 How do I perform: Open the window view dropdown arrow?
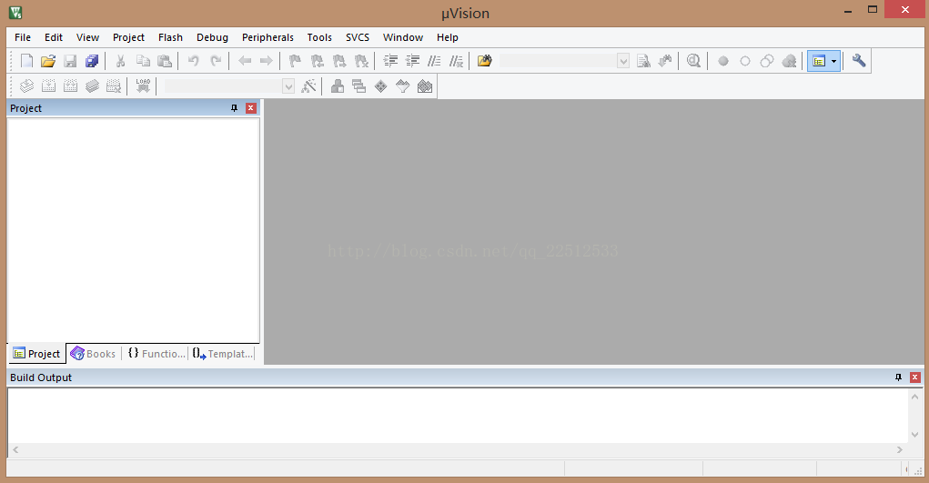point(834,61)
